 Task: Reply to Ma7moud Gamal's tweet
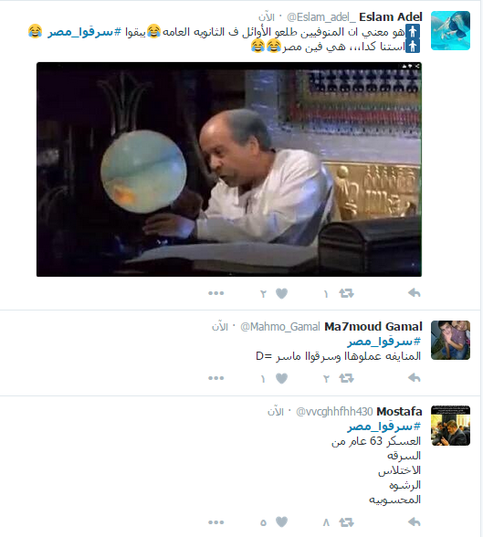click(415, 378)
